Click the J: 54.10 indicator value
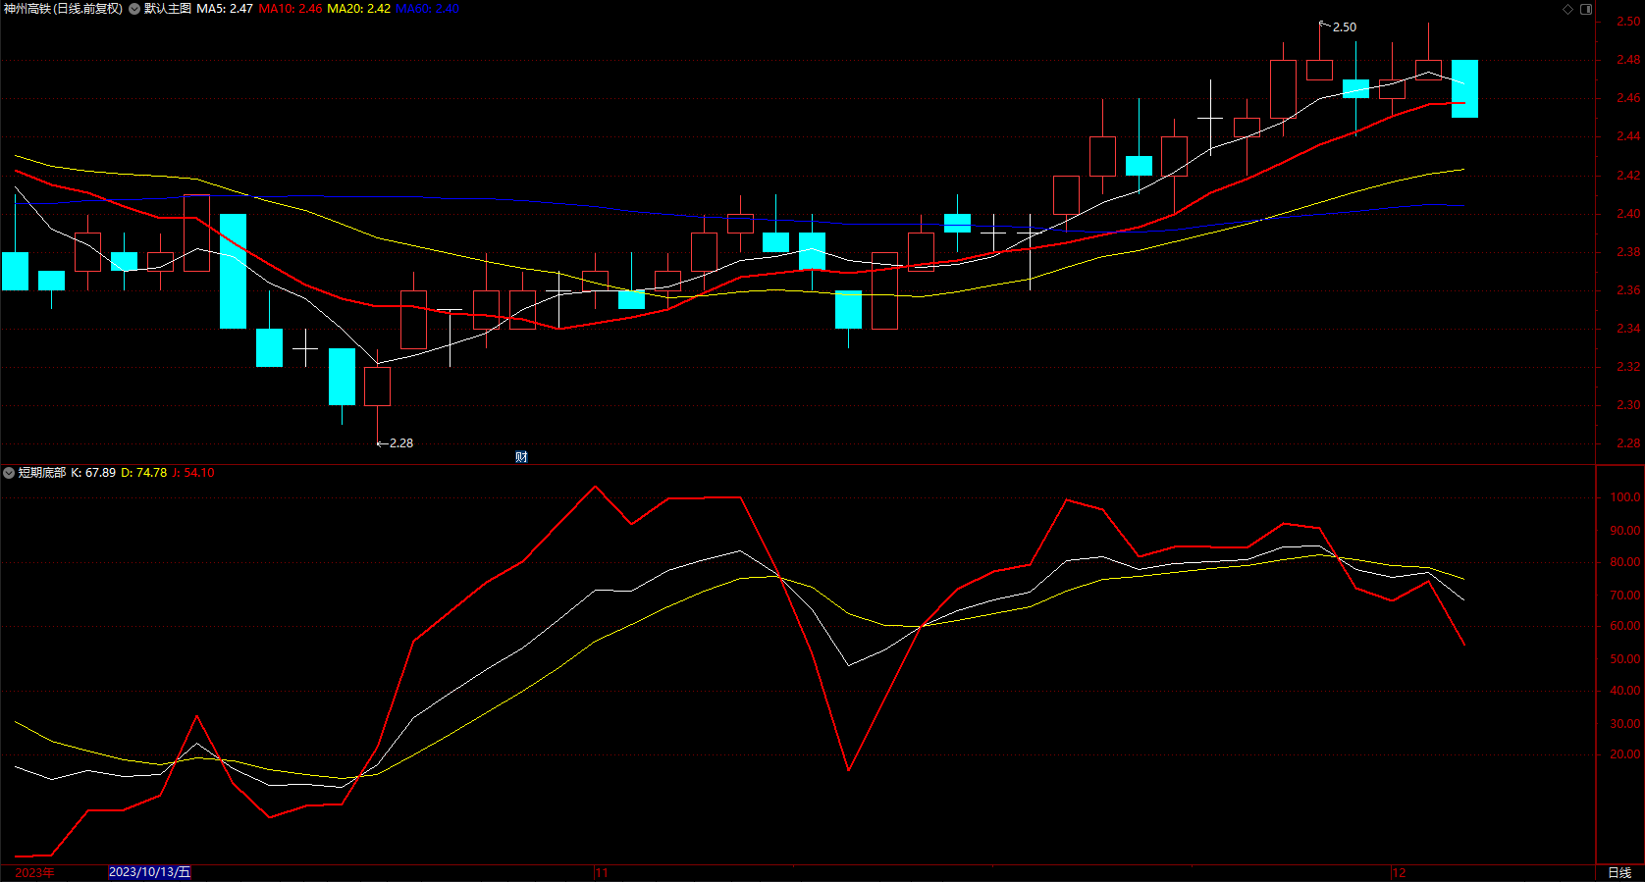The image size is (1645, 882). (x=193, y=473)
